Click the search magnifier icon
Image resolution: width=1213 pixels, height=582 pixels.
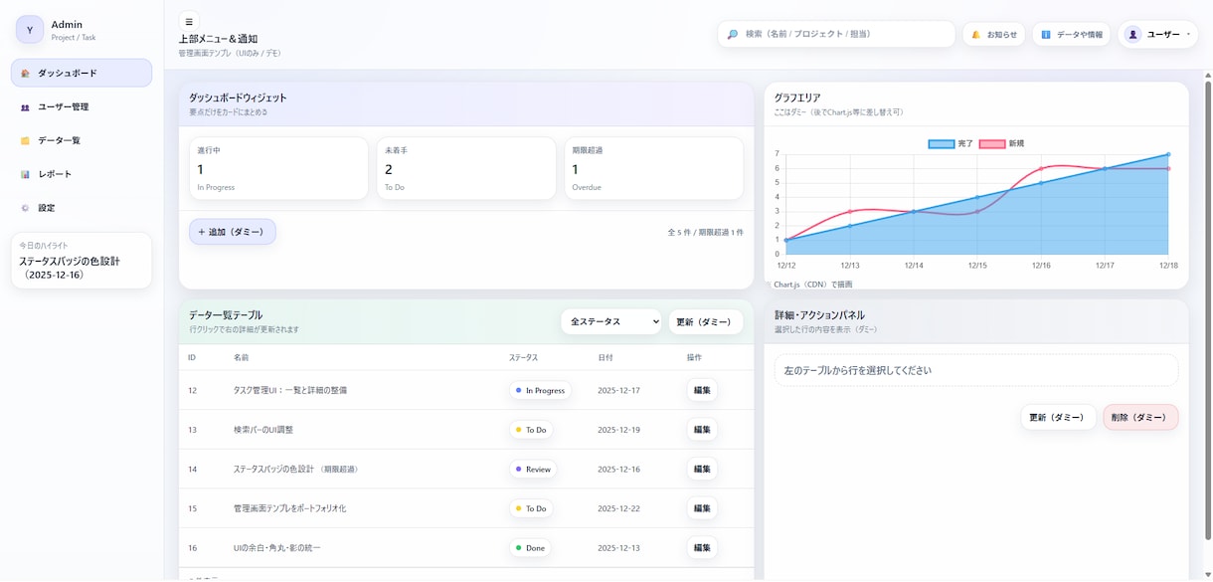(x=733, y=34)
